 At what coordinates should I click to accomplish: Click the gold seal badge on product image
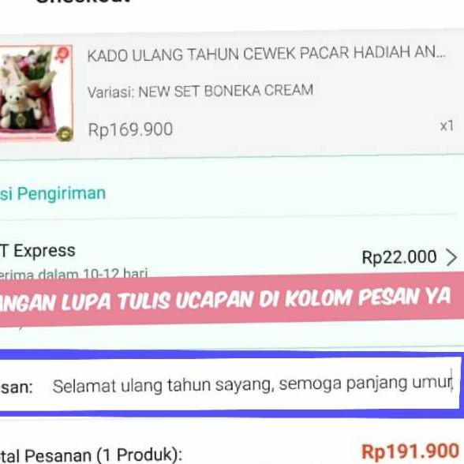(65, 134)
